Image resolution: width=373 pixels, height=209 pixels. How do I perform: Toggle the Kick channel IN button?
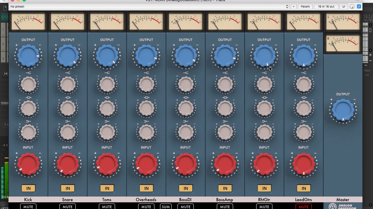pyautogui.click(x=28, y=188)
